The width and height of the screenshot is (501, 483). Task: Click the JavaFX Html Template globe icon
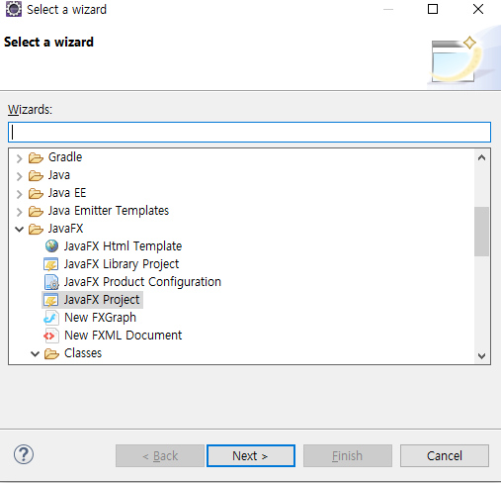coord(51,246)
